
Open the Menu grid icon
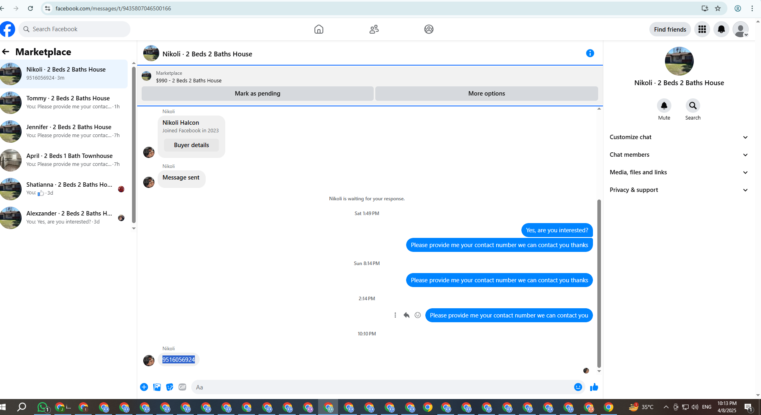click(x=702, y=29)
